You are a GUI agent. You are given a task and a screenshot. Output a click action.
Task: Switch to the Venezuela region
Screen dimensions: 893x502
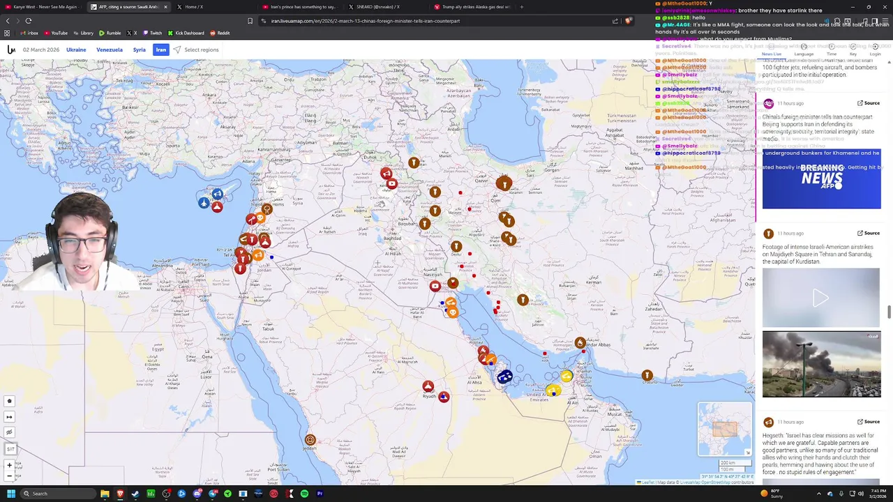(x=110, y=50)
